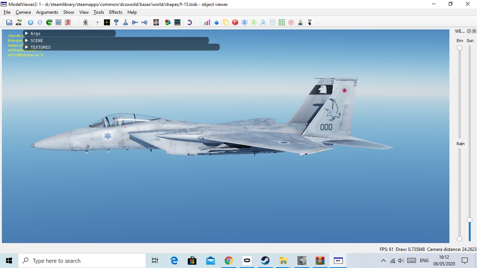Click the red target circle icon

291,22
